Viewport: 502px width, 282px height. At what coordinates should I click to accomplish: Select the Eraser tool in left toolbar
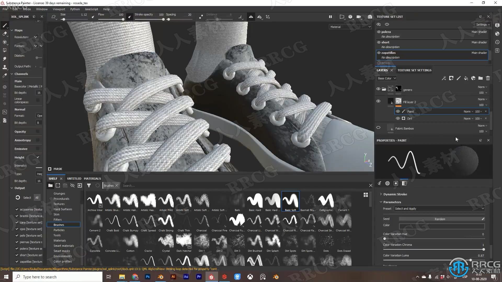coord(4,34)
